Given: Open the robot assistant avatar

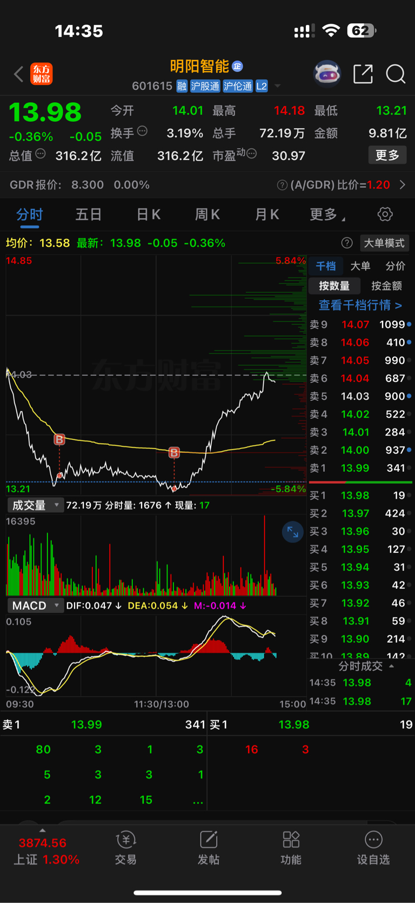Looking at the screenshot, I should pos(327,74).
